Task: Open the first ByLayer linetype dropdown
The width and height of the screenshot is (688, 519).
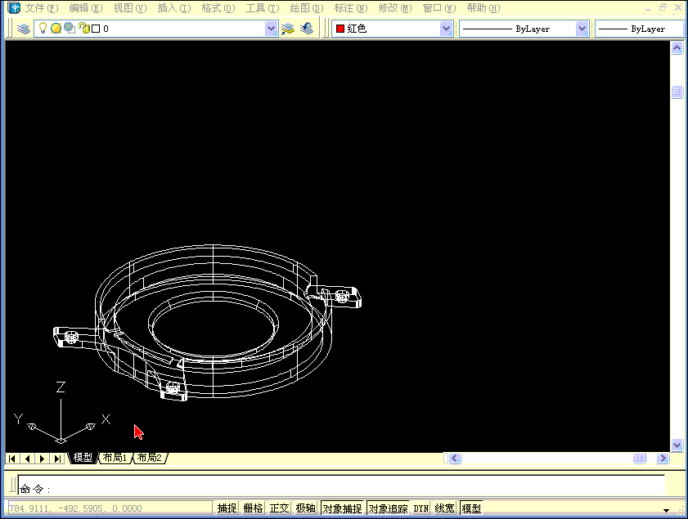Action: point(582,29)
